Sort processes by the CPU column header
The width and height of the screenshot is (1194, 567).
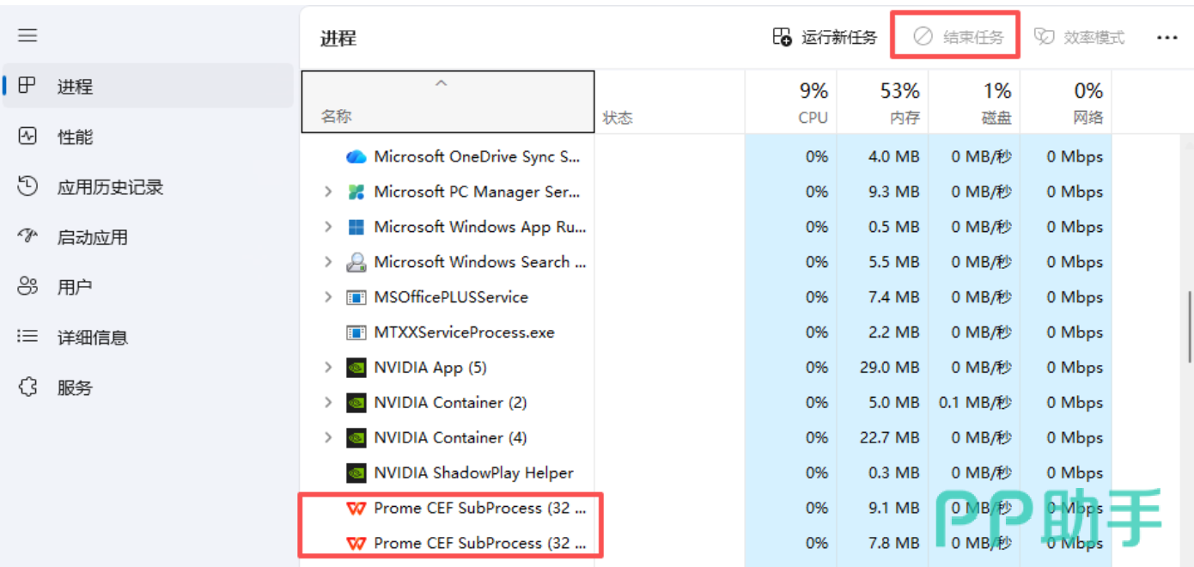790,101
